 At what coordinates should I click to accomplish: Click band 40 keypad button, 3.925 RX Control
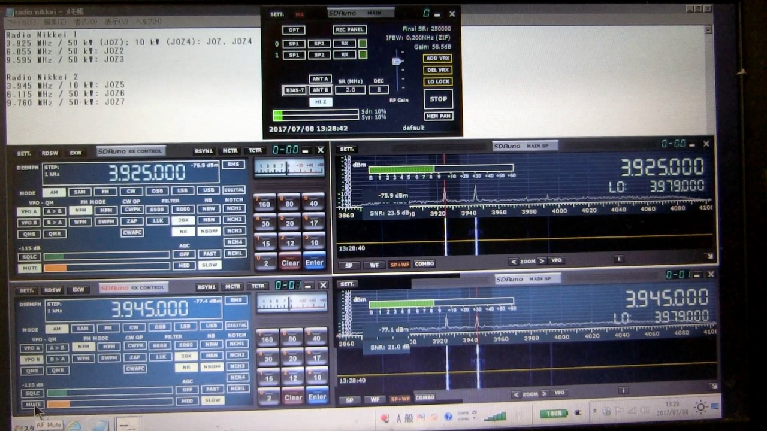click(x=314, y=202)
